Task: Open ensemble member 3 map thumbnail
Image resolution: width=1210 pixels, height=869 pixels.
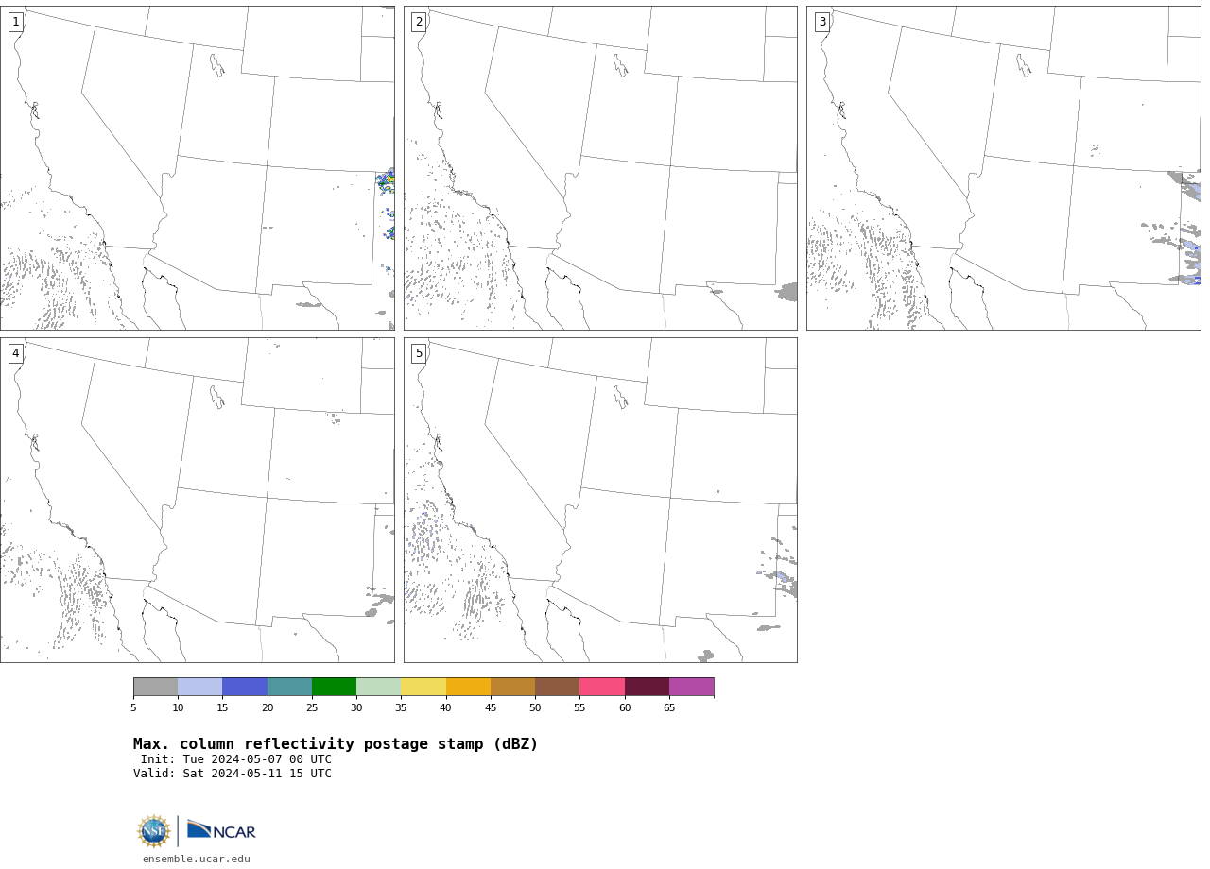Action: pos(1004,168)
